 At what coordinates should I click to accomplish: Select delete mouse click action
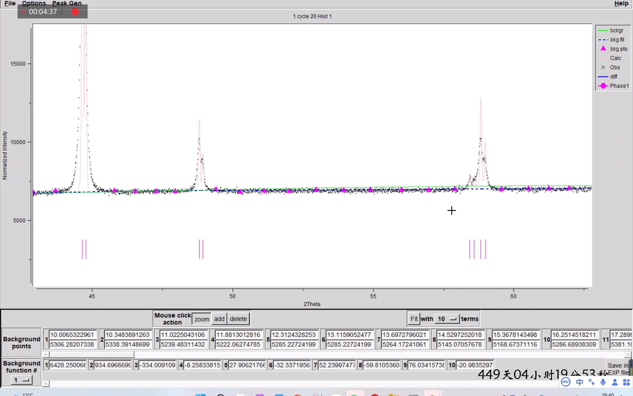[x=238, y=319]
